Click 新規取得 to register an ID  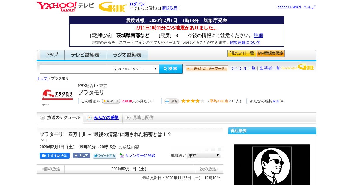[x=170, y=8]
